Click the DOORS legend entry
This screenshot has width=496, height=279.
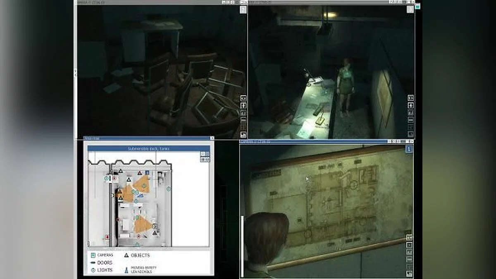coord(101,263)
